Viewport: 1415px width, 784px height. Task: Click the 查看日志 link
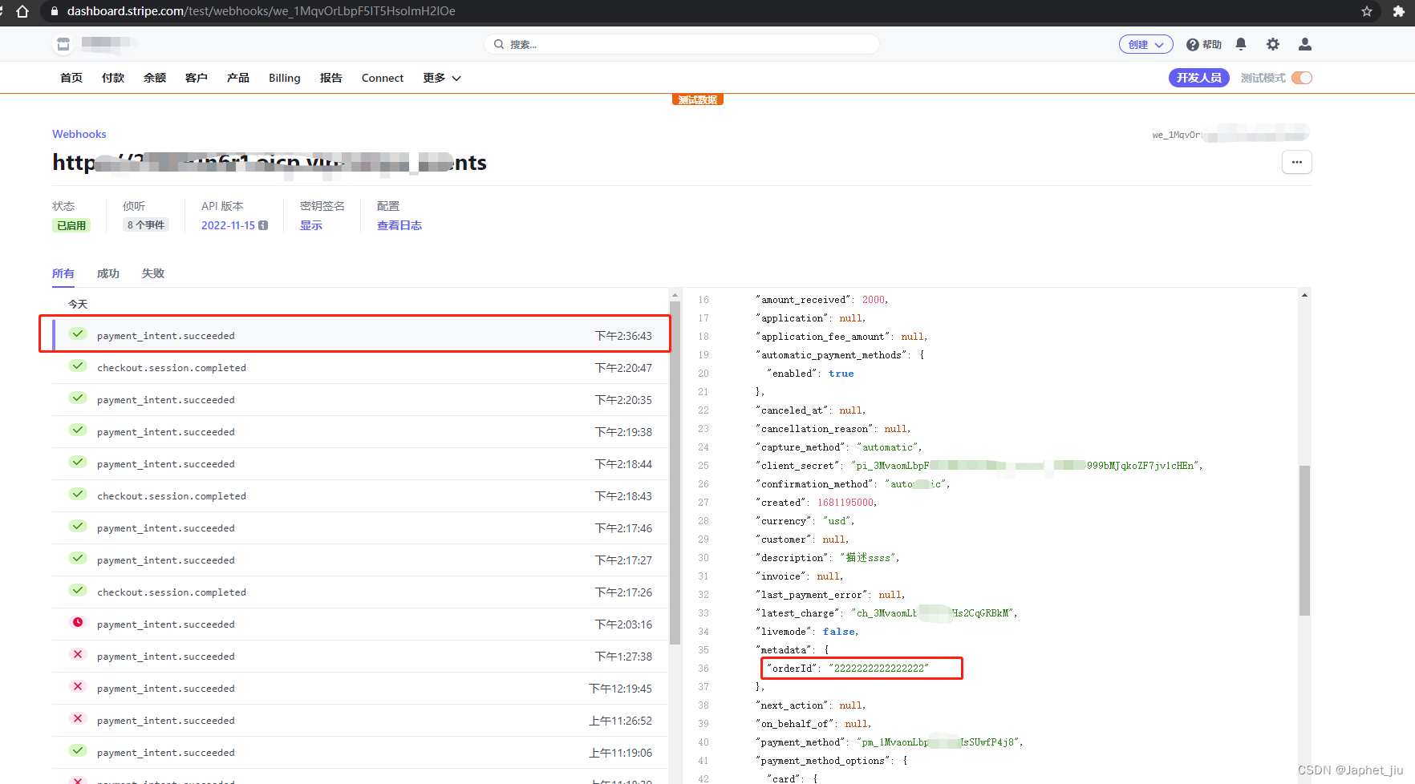pyautogui.click(x=399, y=225)
